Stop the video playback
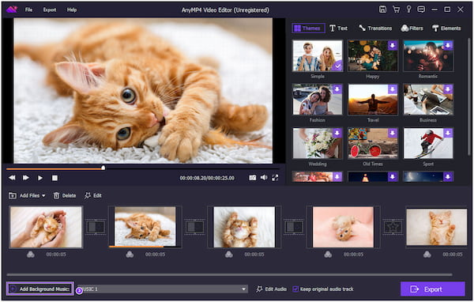Viewport: 474px width, 302px height. point(55,178)
